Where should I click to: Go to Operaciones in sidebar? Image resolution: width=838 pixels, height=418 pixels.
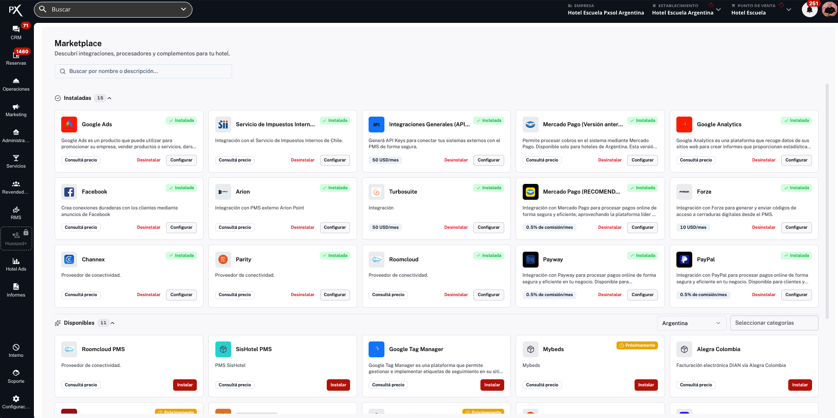(16, 84)
